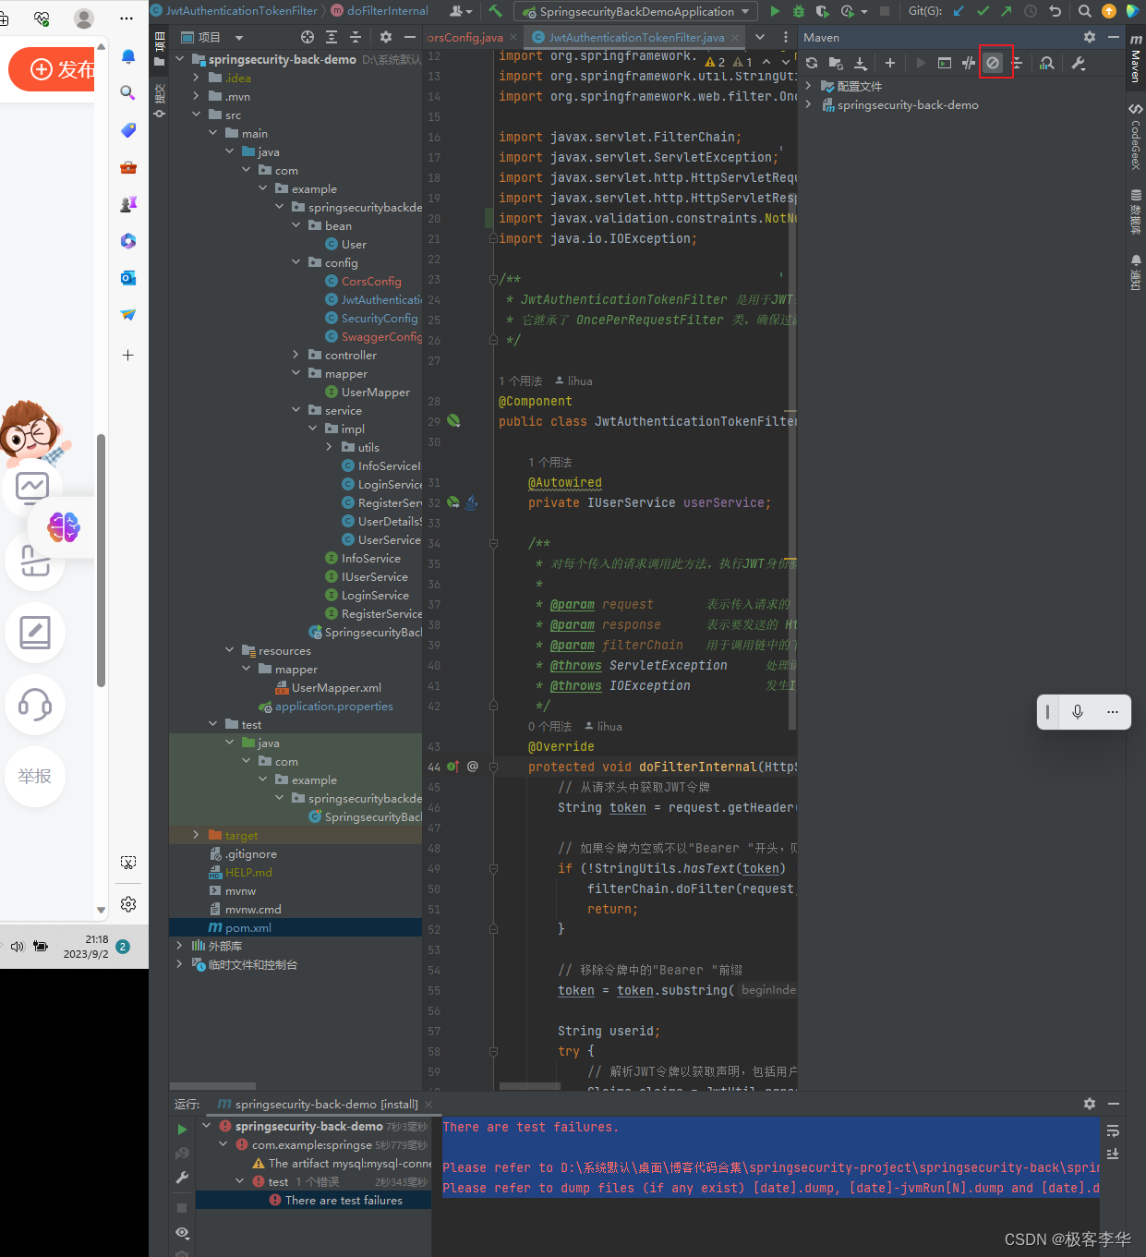Click Git push arrow icon
The width and height of the screenshot is (1146, 1257).
click(x=1007, y=11)
